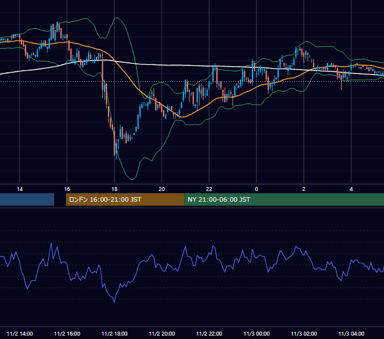Click the 22 hour label on price chart axis
This screenshot has height=339, width=384.
(x=209, y=189)
